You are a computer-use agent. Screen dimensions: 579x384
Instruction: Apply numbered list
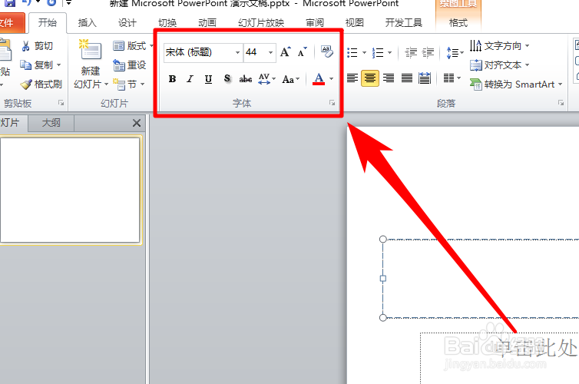point(377,53)
